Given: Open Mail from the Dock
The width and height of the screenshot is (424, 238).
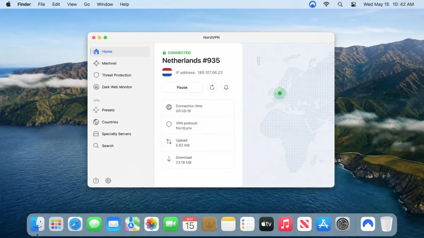Looking at the screenshot, I should point(113,224).
